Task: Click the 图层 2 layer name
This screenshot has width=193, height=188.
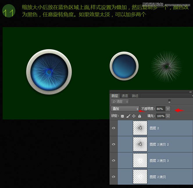Action: [154, 128]
